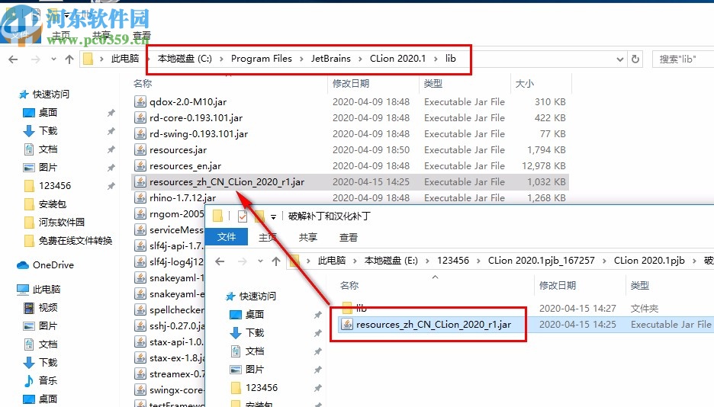This screenshot has width=714, height=407.
Task: Sort by 类型 in front window
Action: [639, 286]
